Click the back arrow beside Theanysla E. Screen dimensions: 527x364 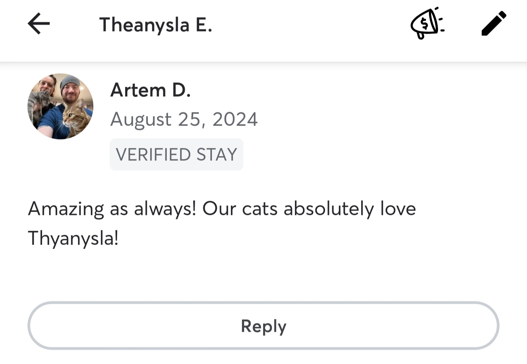[39, 24]
